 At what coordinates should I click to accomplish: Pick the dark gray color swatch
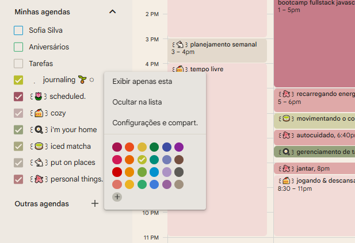(x=179, y=172)
